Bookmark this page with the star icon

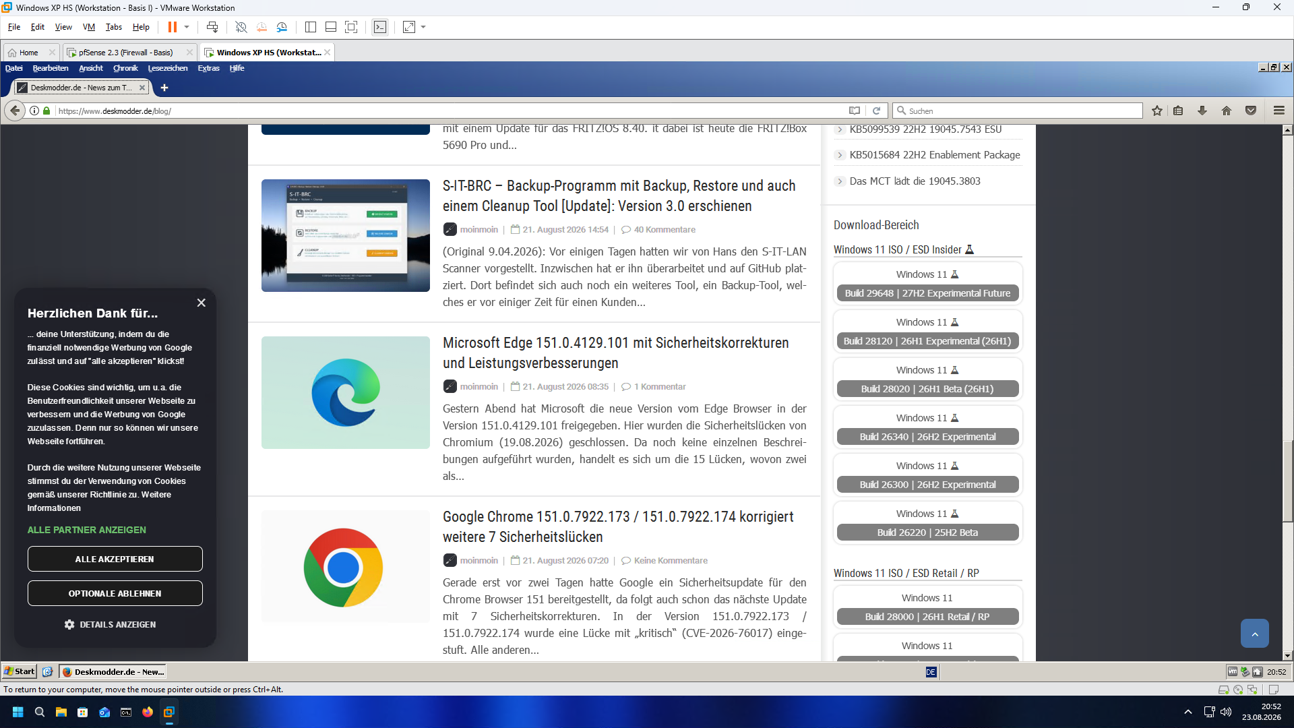pos(1157,111)
